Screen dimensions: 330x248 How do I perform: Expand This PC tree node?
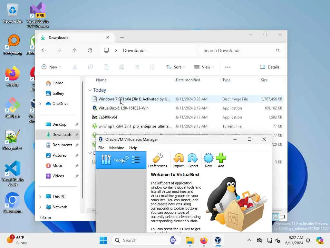tap(40, 197)
